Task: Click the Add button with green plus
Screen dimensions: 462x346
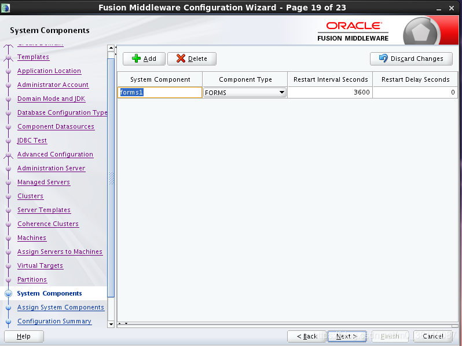Action: (x=144, y=59)
